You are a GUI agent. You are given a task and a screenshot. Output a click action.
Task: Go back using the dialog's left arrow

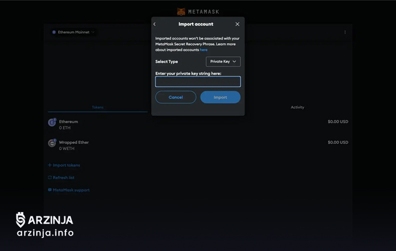(x=155, y=24)
